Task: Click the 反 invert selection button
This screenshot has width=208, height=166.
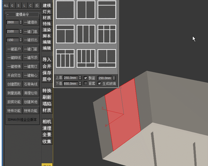Action: click(x=37, y=6)
